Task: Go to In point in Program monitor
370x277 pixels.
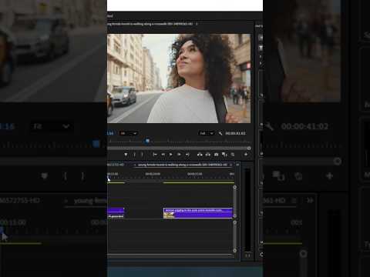Action: 155,155
